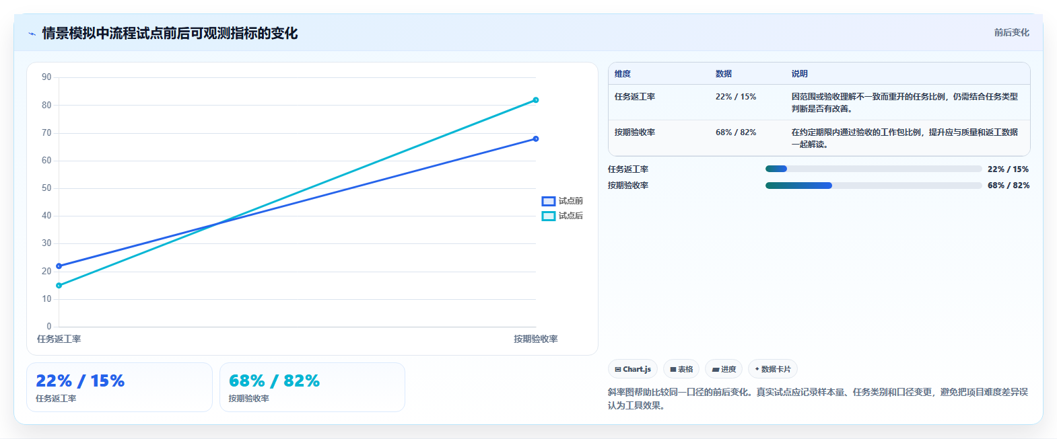
Task: Select the 进度 chip
Action: (x=724, y=369)
